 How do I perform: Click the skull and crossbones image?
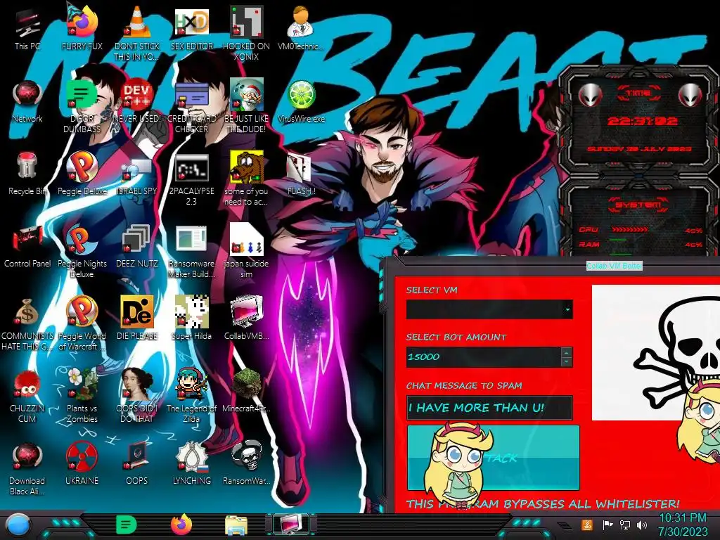[x=656, y=353]
